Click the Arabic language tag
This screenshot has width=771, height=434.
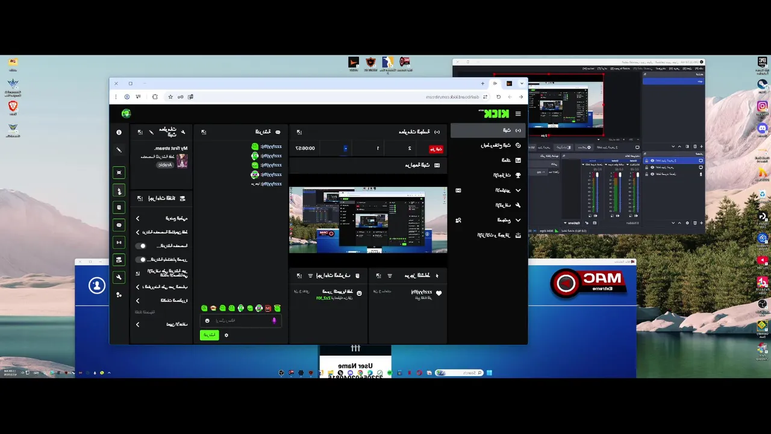165,165
